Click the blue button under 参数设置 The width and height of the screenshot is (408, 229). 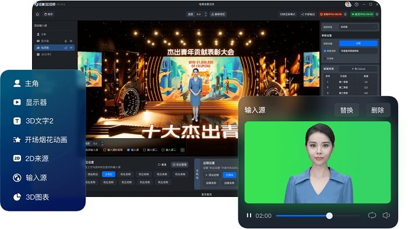358,44
